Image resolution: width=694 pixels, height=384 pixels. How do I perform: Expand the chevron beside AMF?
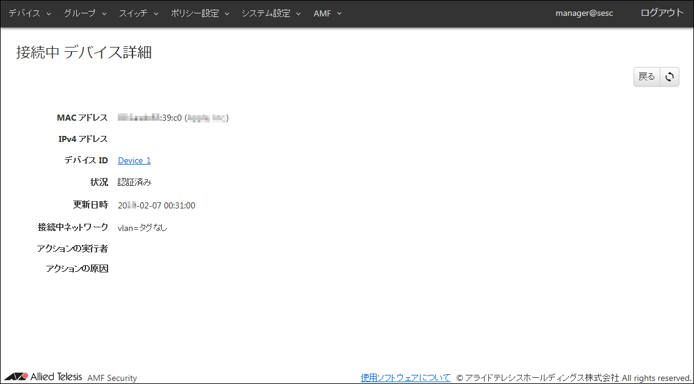coord(339,13)
